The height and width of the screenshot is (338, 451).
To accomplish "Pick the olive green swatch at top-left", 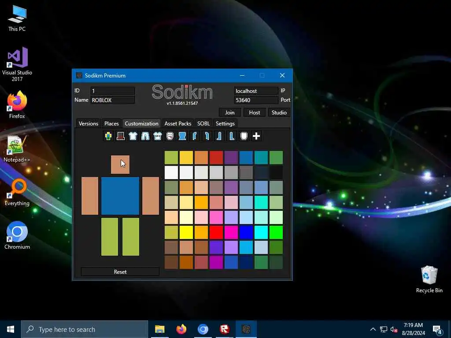I will coord(171,158).
